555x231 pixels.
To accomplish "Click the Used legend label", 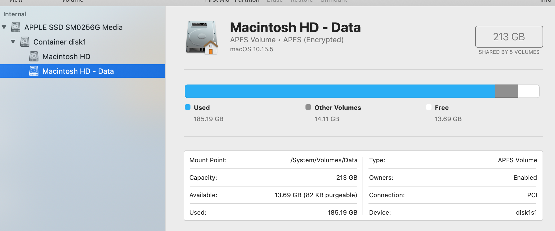I will point(202,108).
